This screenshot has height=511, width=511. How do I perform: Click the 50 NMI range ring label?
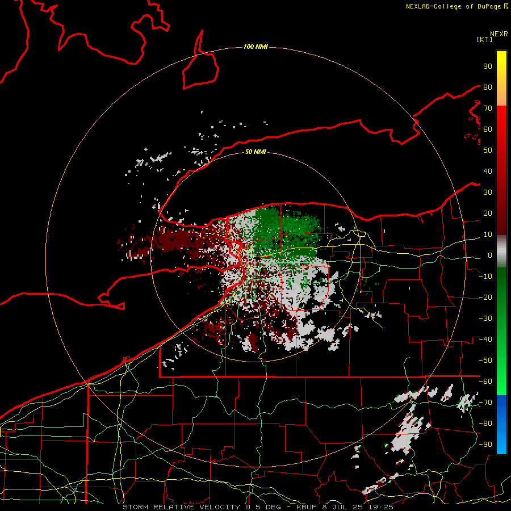256,152
